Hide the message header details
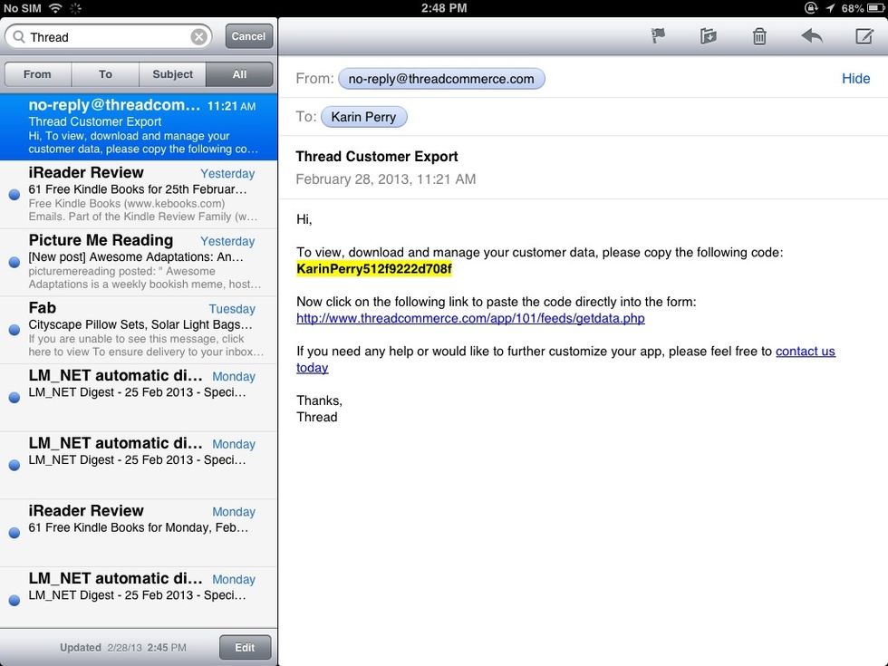The width and height of the screenshot is (888, 666). tap(855, 79)
